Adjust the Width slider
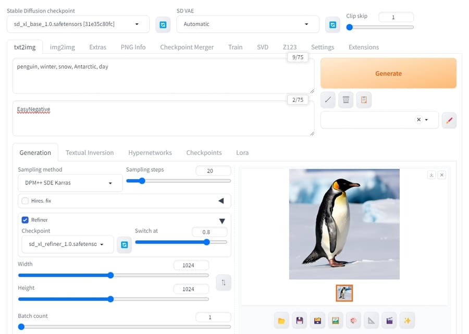469x334 pixels. (x=114, y=276)
